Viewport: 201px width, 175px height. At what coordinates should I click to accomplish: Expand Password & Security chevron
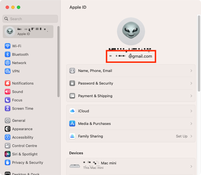(x=191, y=83)
